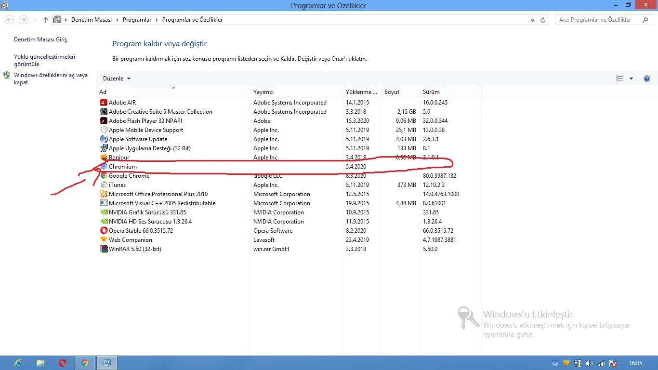
Task: Select the Chromium row name
Action: tap(123, 167)
